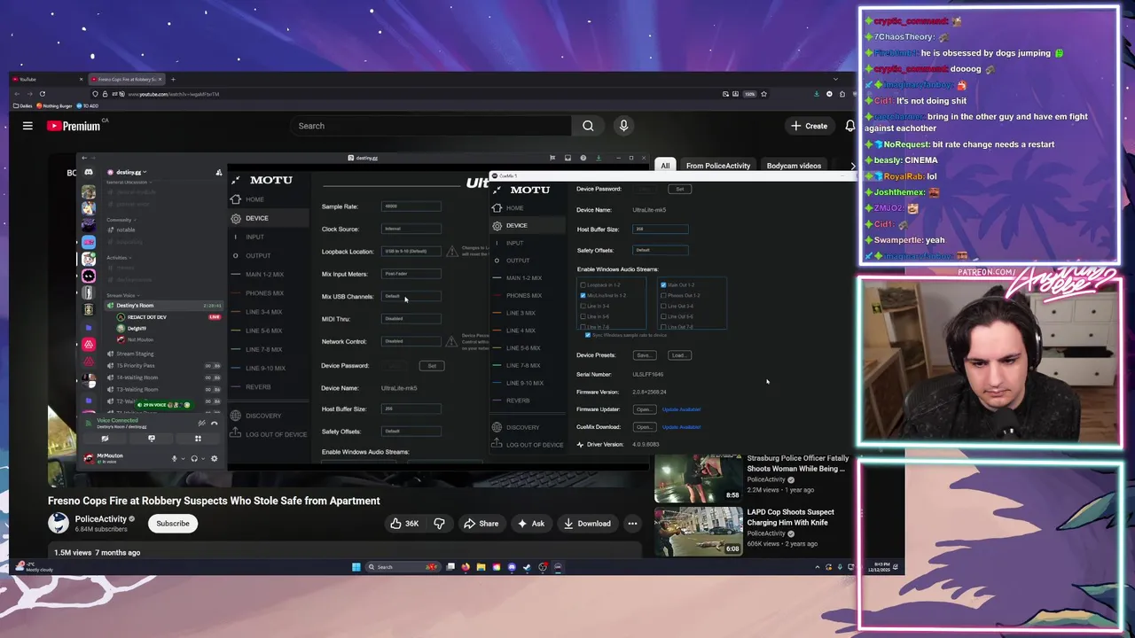Open Mix Input Meters dropdown

(411, 274)
